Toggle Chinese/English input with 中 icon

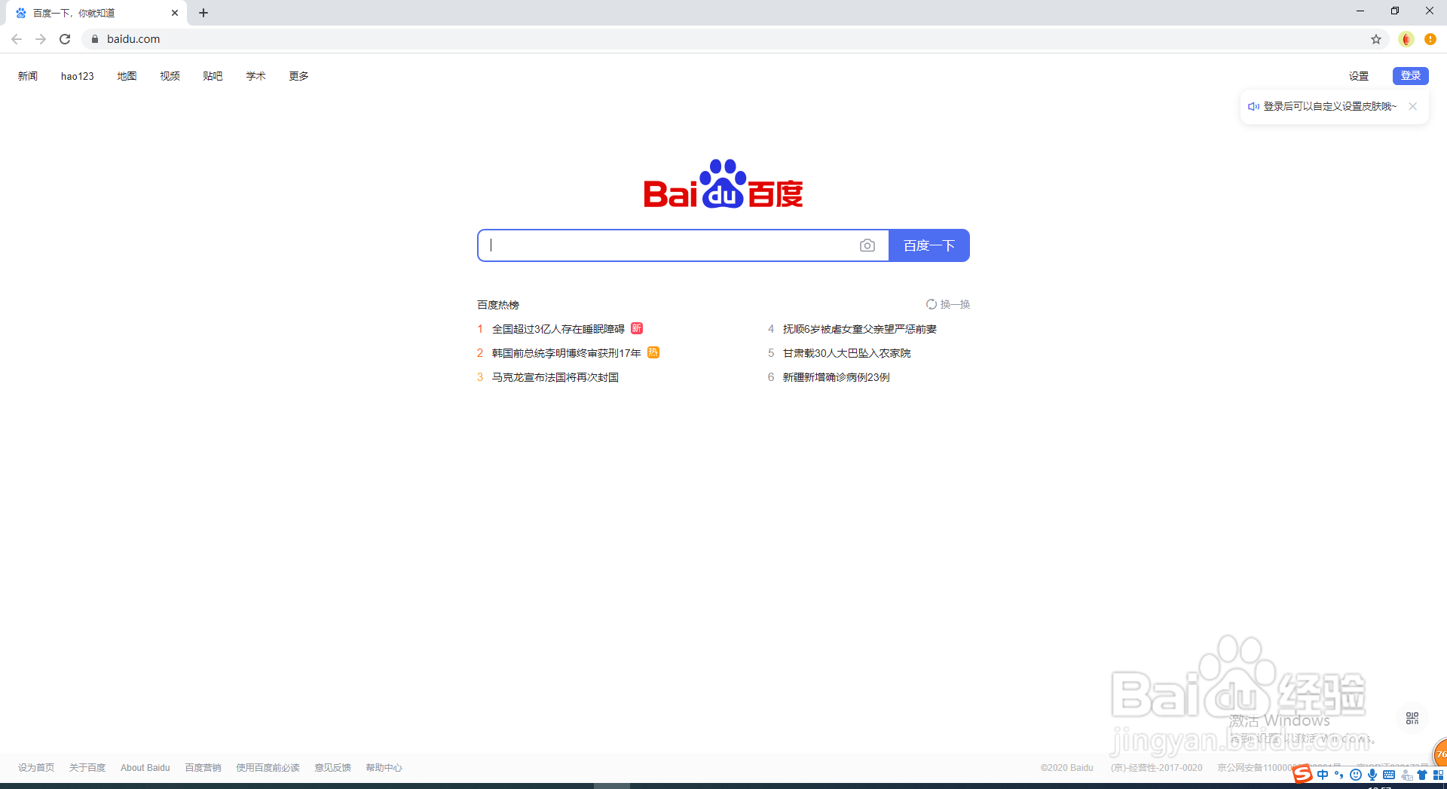coord(1323,775)
